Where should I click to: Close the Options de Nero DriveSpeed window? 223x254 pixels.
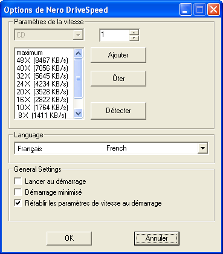[x=213, y=10]
